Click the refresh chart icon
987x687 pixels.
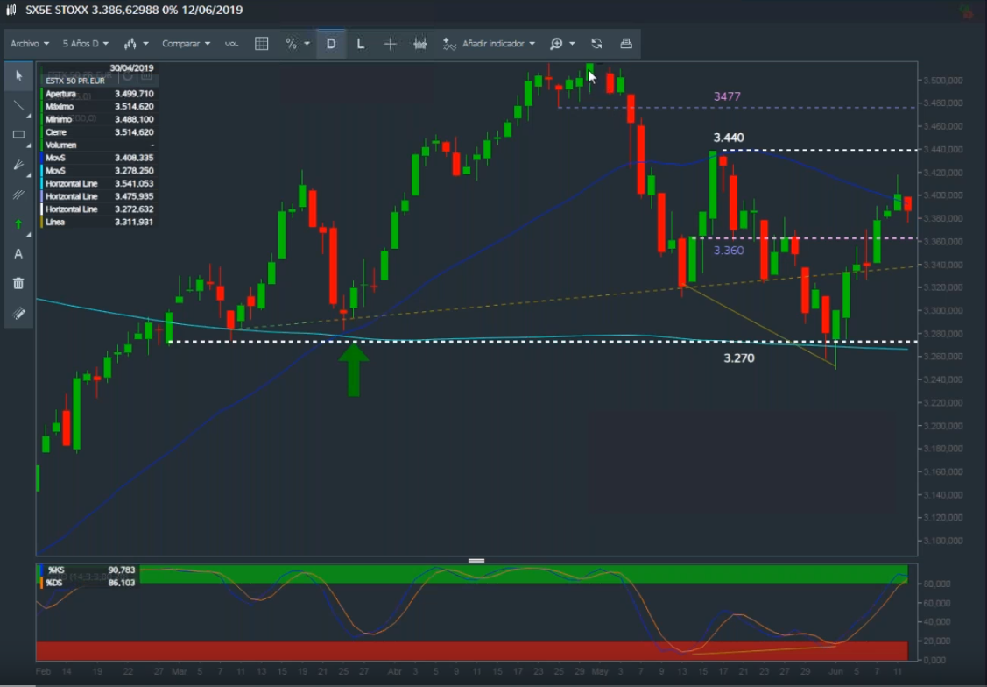(596, 44)
